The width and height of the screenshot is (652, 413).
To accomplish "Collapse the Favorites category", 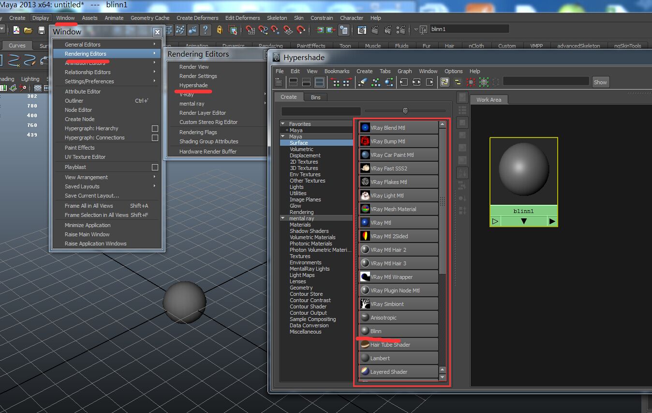I will click(x=282, y=124).
